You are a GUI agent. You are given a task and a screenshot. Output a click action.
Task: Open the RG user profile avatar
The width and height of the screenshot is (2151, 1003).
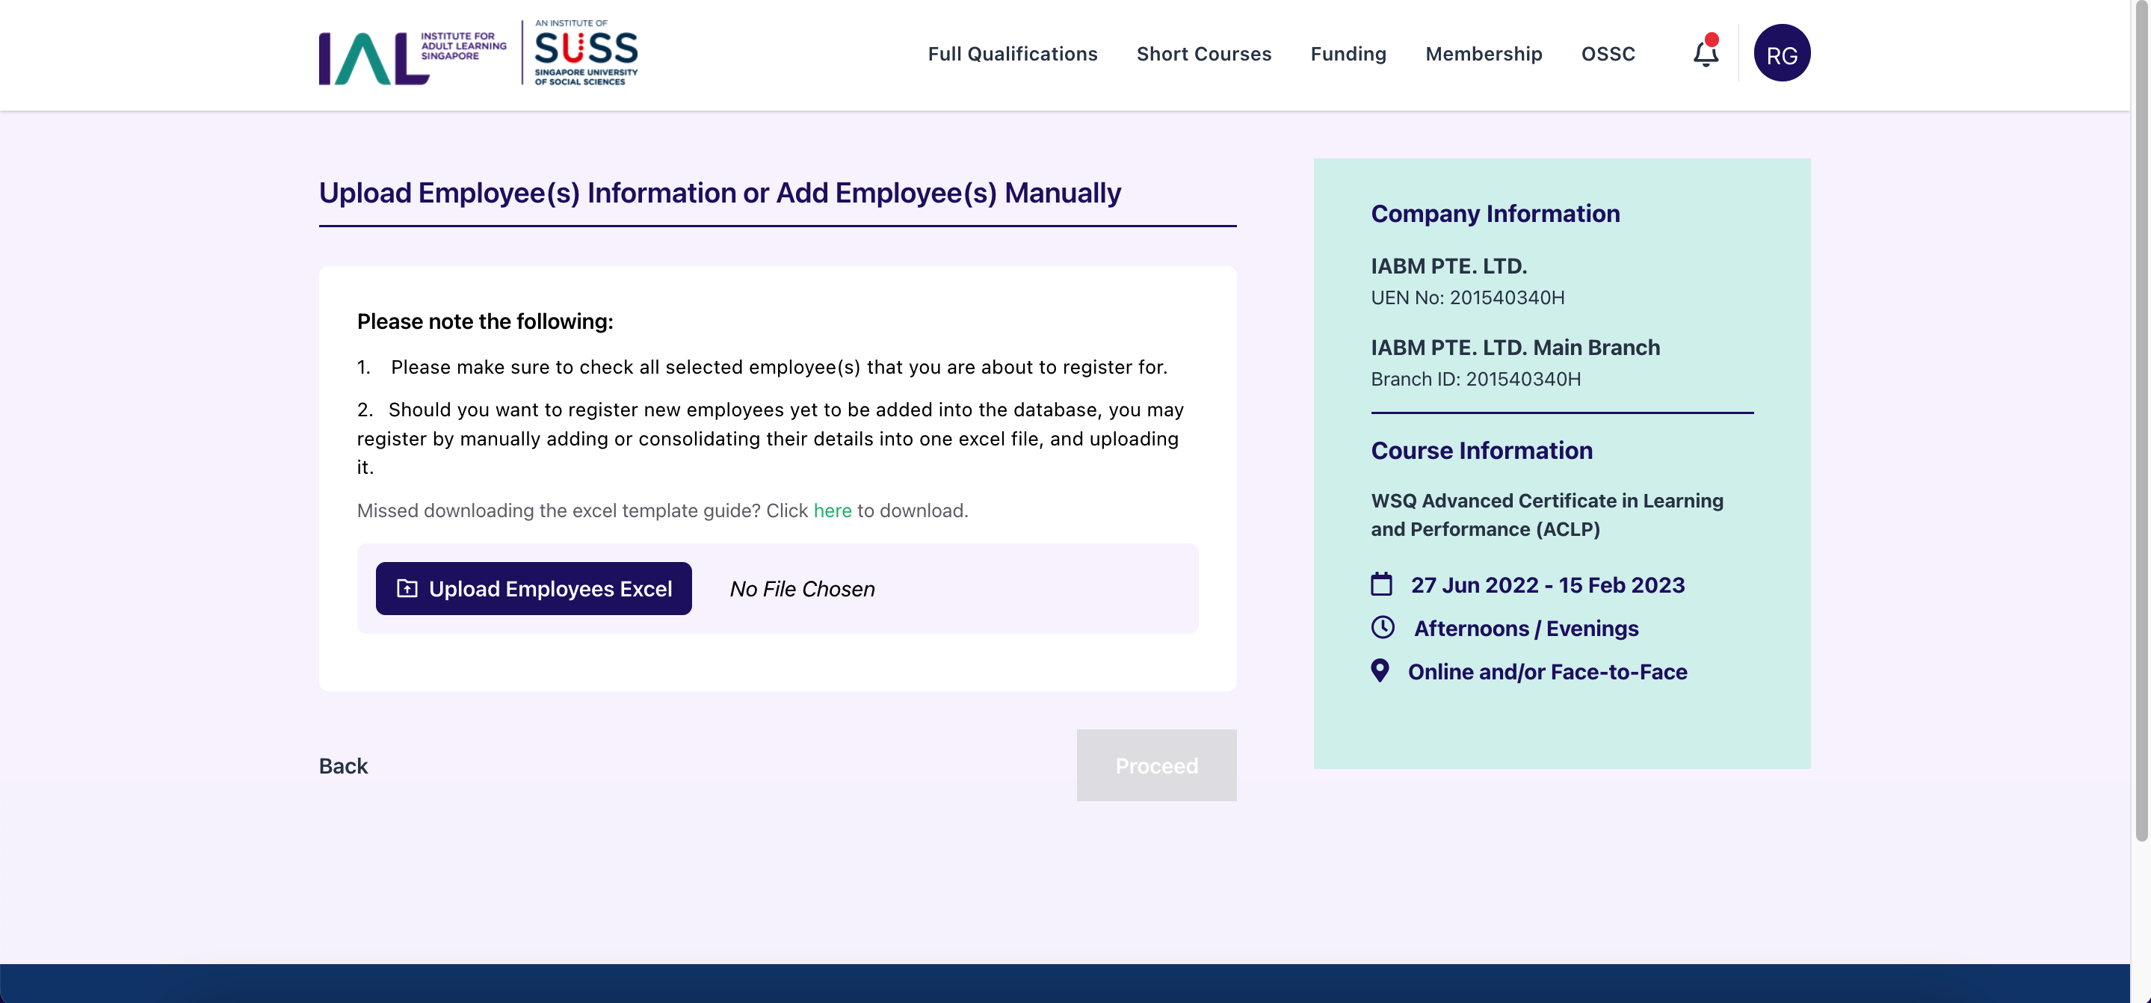point(1781,52)
